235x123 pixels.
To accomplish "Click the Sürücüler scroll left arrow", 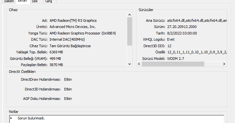I will 139,64.
